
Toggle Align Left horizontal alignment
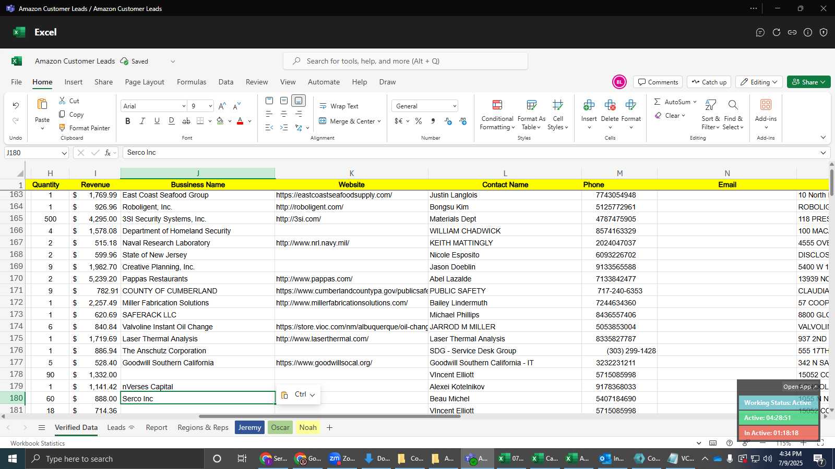click(x=269, y=114)
